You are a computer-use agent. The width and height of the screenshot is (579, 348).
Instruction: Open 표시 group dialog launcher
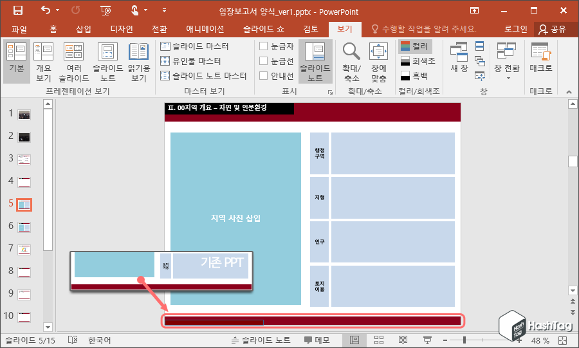pyautogui.click(x=330, y=92)
